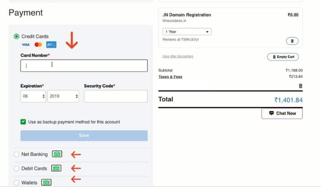Remove domain with round trash icon
This screenshot has width=321, height=187.
coord(292,41)
